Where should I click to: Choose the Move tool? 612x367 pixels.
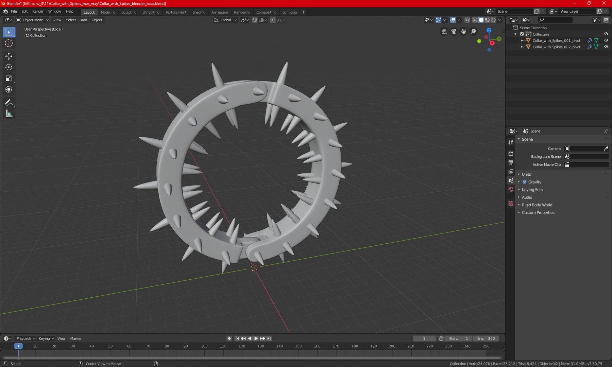pos(9,56)
